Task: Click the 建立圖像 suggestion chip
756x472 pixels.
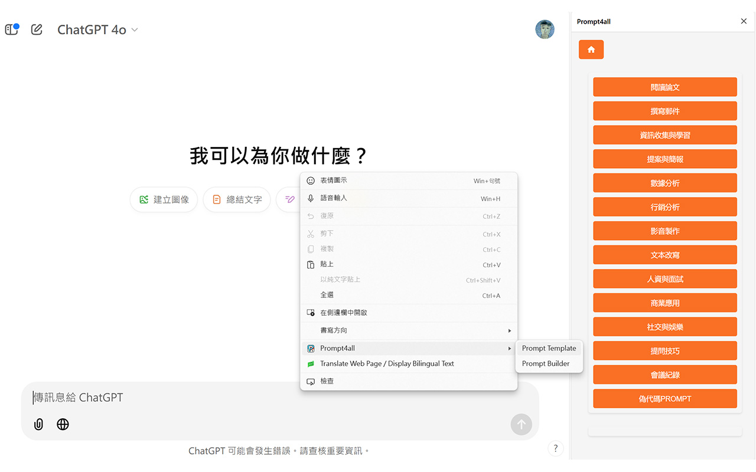Action: 164,199
